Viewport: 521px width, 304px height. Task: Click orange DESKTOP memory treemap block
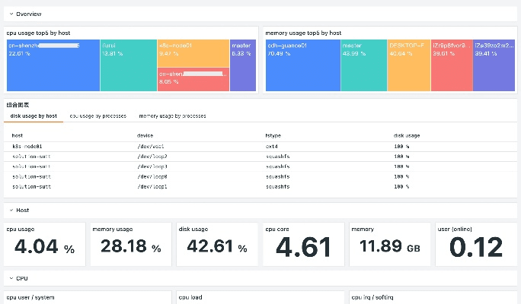coord(409,65)
